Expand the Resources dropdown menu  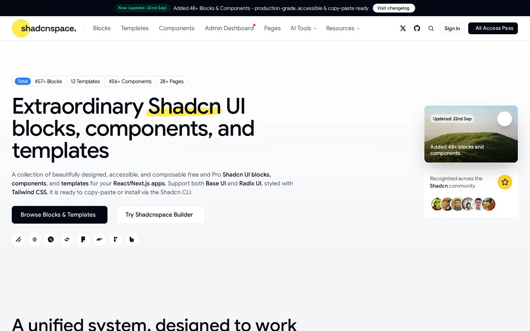[343, 28]
